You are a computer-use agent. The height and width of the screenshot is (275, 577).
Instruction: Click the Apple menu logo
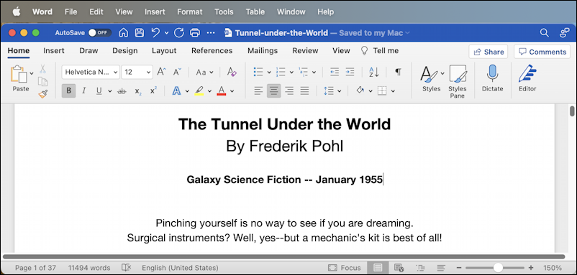click(x=17, y=11)
